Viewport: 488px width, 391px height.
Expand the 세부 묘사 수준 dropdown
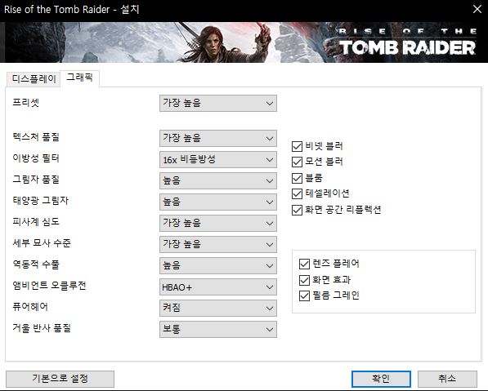tap(218, 244)
